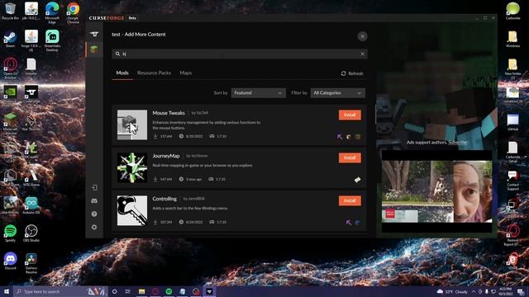529x297 pixels.
Task: Clear the search field with the X
Action: [362, 54]
